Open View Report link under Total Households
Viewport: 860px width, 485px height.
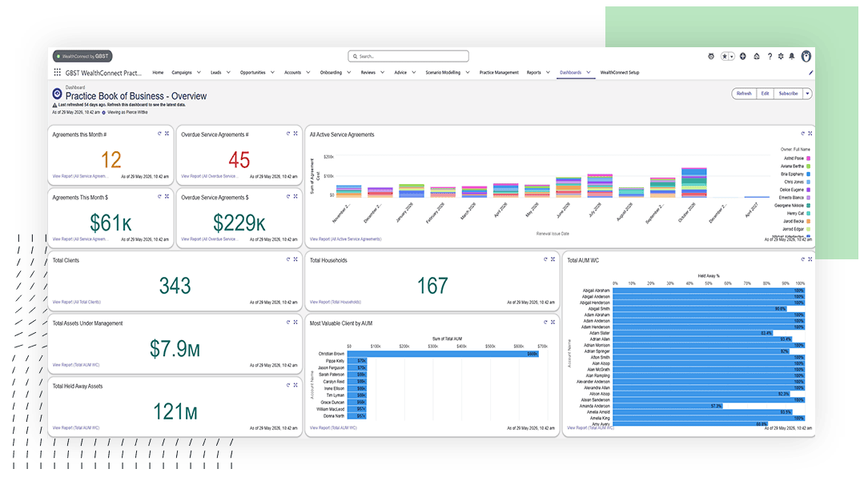point(336,302)
